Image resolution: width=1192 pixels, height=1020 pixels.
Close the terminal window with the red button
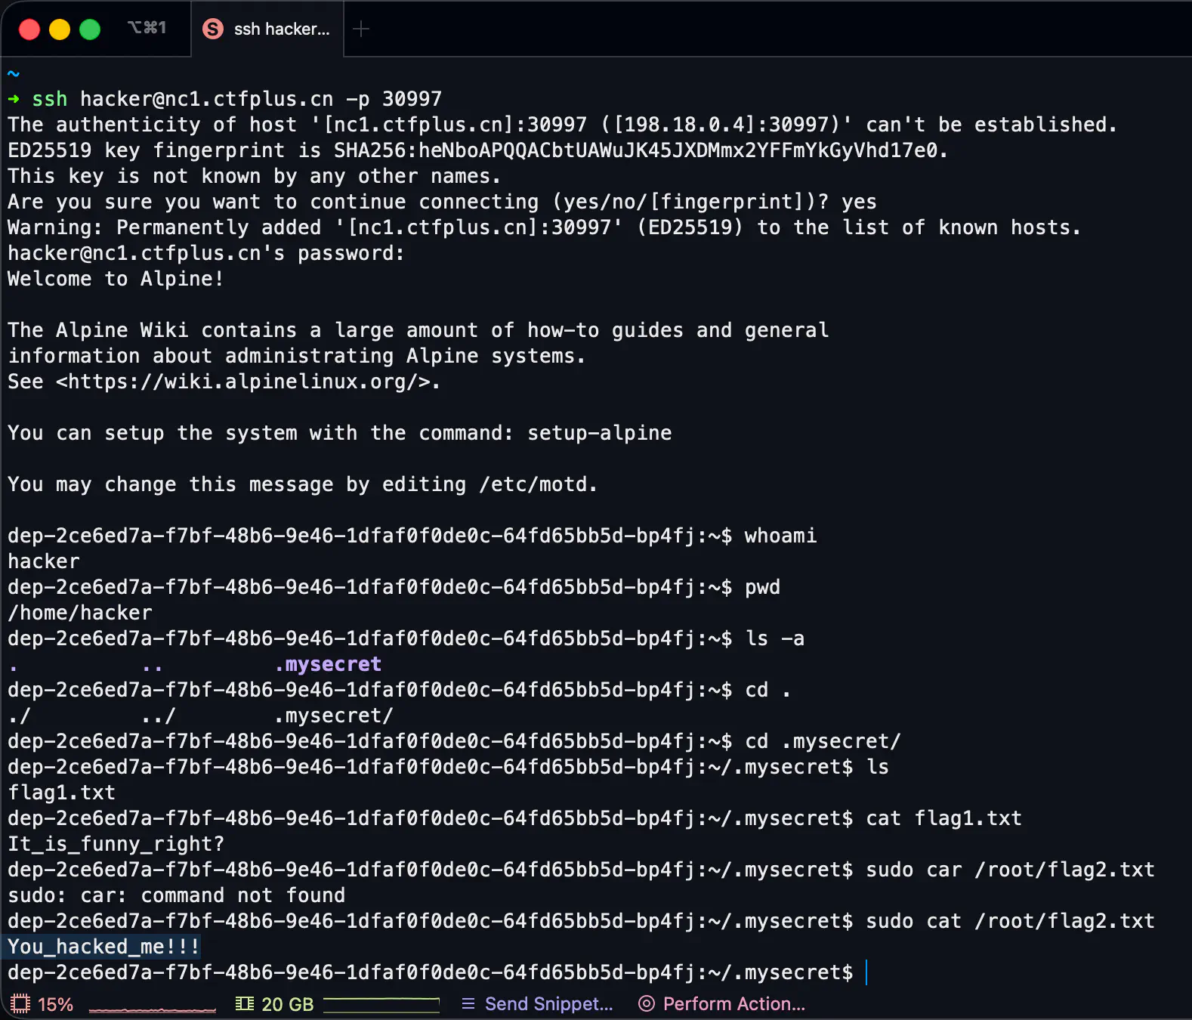pyautogui.click(x=29, y=29)
